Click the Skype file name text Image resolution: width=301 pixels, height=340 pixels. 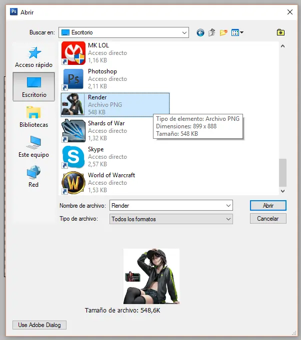(x=96, y=149)
